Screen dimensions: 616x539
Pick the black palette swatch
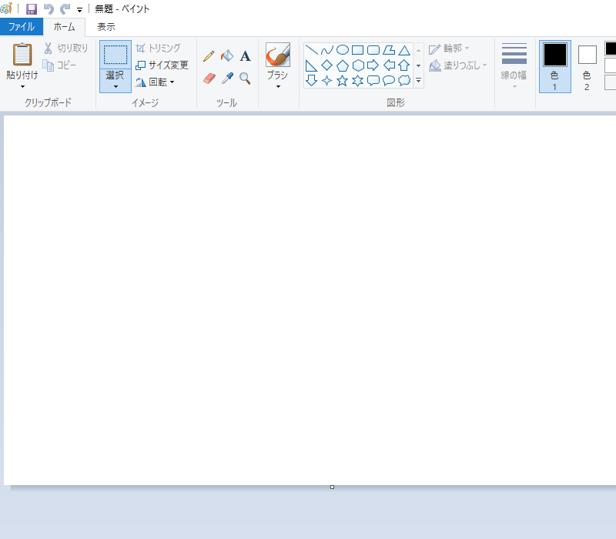point(611,49)
